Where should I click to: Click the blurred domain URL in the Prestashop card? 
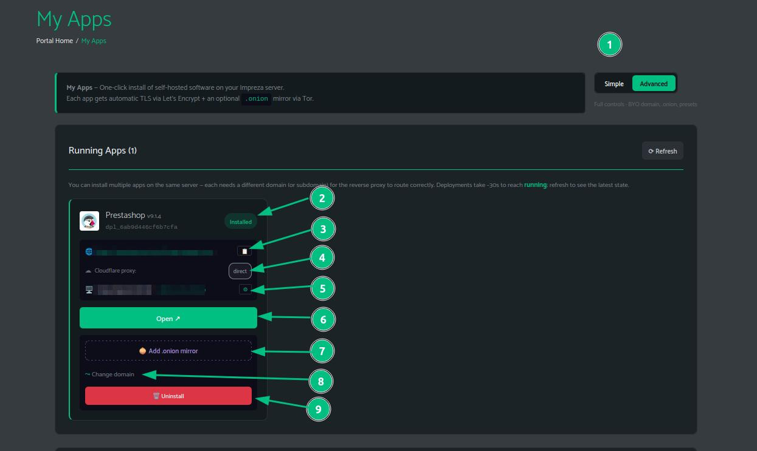tap(155, 252)
